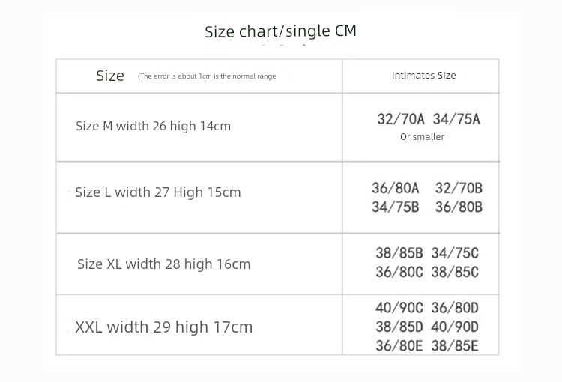The width and height of the screenshot is (562, 382).
Task: Click the 36/80A size value
Action: tap(396, 188)
